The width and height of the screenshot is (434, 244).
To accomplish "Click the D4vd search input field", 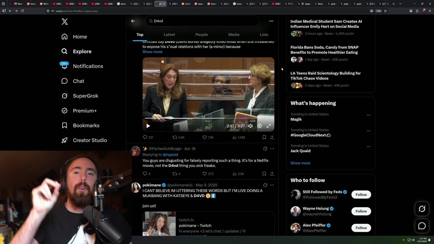I will click(202, 21).
